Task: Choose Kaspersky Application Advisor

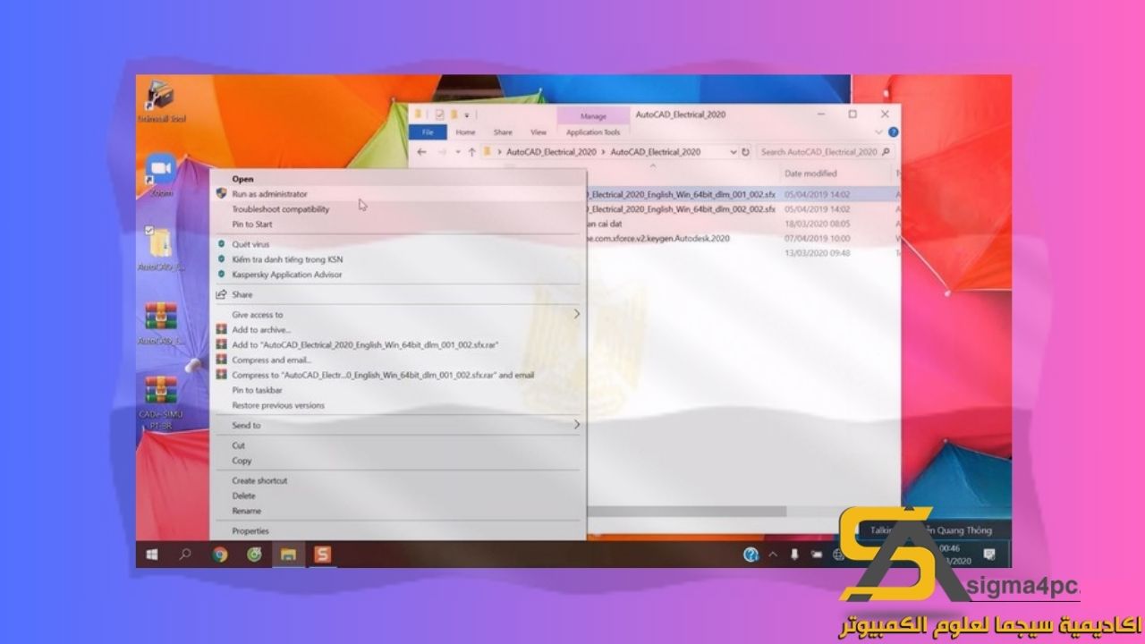Action: pyautogui.click(x=287, y=275)
